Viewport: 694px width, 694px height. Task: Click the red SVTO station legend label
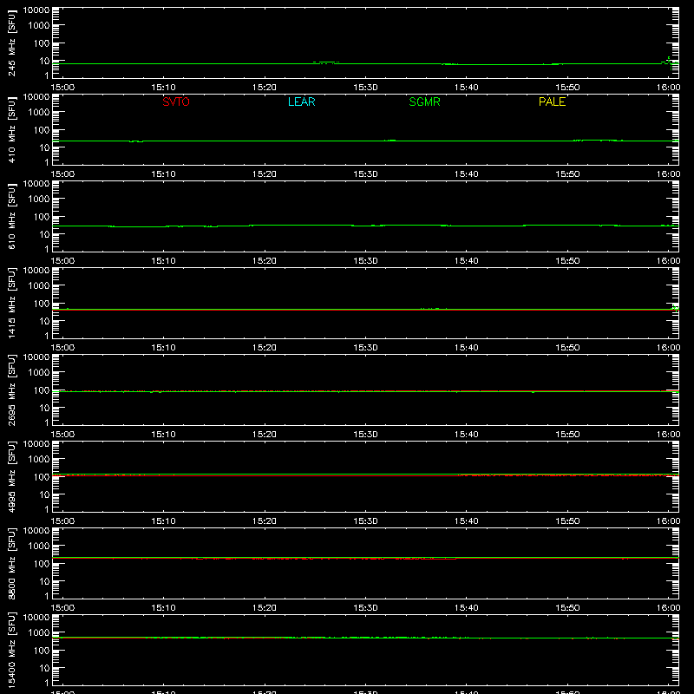click(x=176, y=101)
